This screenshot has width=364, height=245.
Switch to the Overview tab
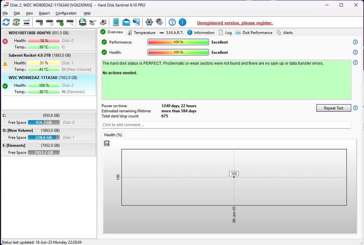coord(112,32)
